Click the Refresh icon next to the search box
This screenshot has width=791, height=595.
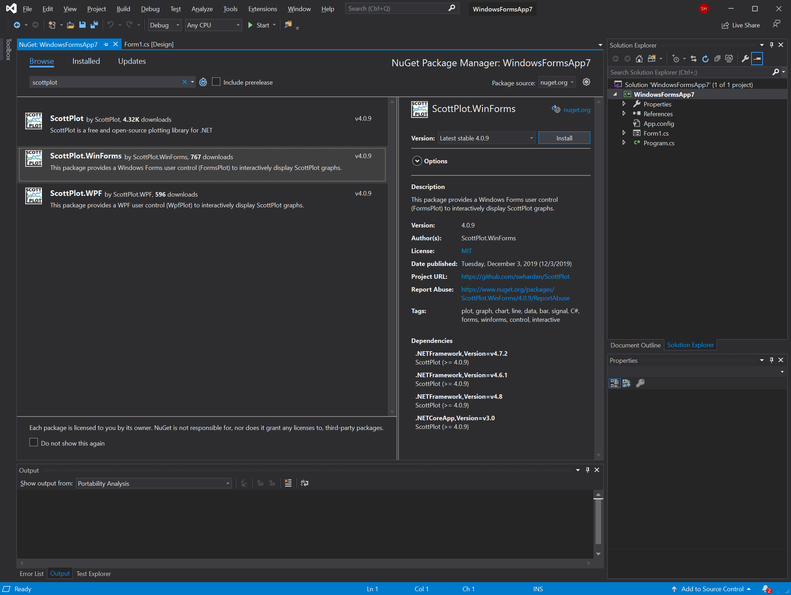point(203,82)
